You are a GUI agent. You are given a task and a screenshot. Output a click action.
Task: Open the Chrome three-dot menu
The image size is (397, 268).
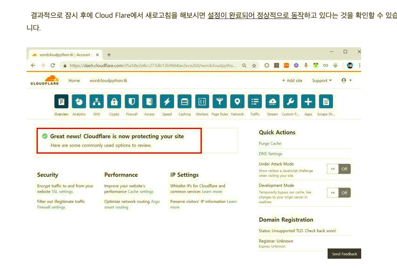[x=359, y=65]
